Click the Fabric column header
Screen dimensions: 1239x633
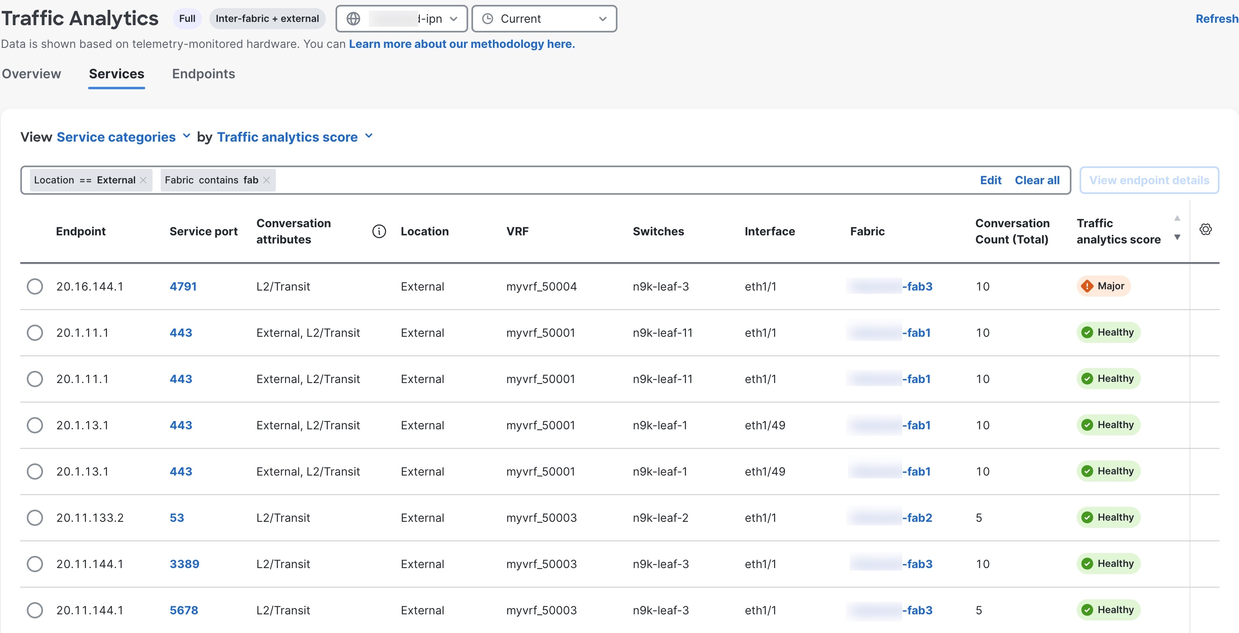tap(867, 231)
